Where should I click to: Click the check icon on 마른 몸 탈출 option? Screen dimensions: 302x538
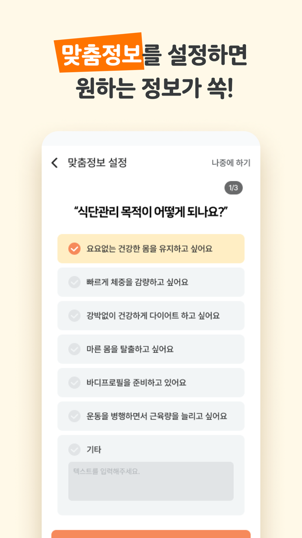tap(74, 349)
